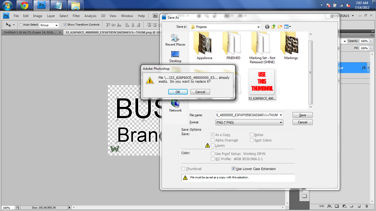Screen dimensions: 376x211
Task: Switch to the Untitled-1 document tab
Action: (x=30, y=32)
